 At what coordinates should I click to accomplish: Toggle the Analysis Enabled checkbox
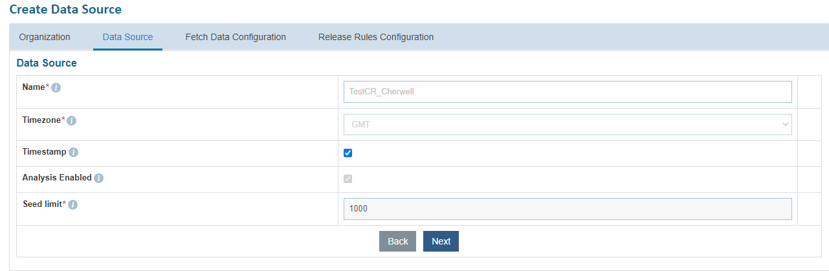348,179
